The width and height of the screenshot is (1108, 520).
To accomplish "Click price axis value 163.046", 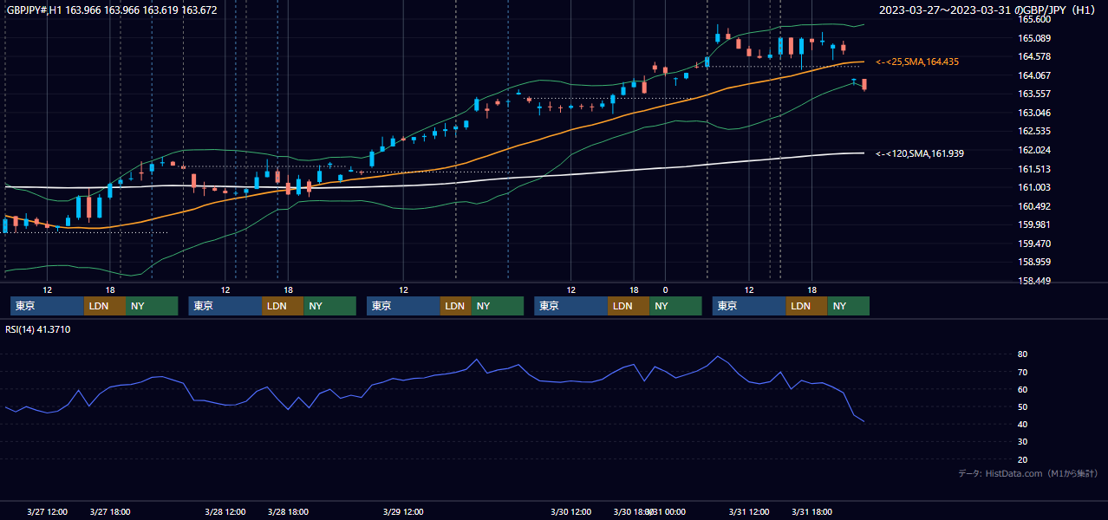I will (1034, 113).
